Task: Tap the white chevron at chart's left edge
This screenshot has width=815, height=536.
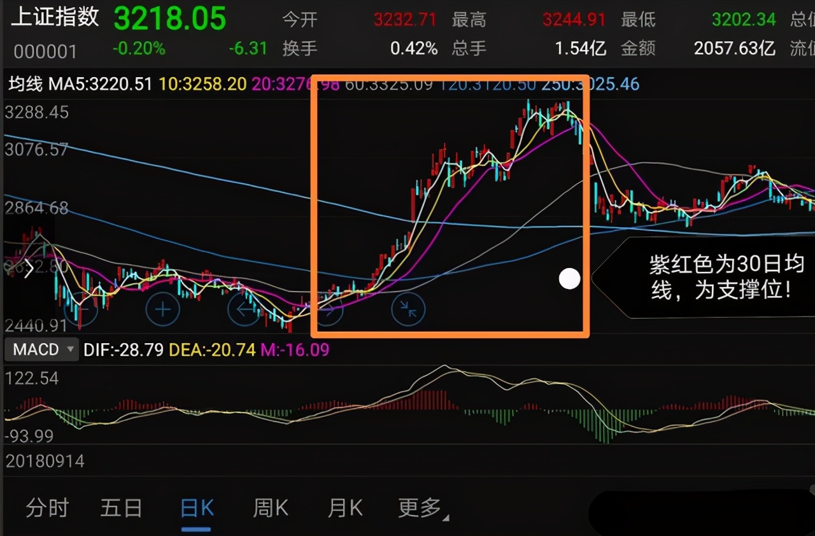Action: pyautogui.click(x=29, y=269)
